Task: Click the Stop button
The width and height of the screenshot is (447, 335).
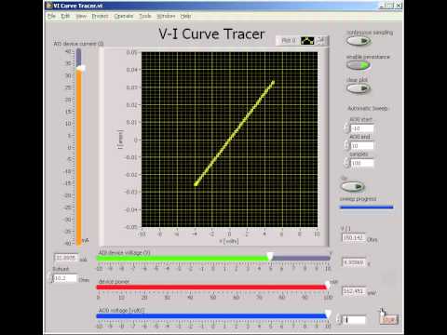Action: (x=388, y=319)
